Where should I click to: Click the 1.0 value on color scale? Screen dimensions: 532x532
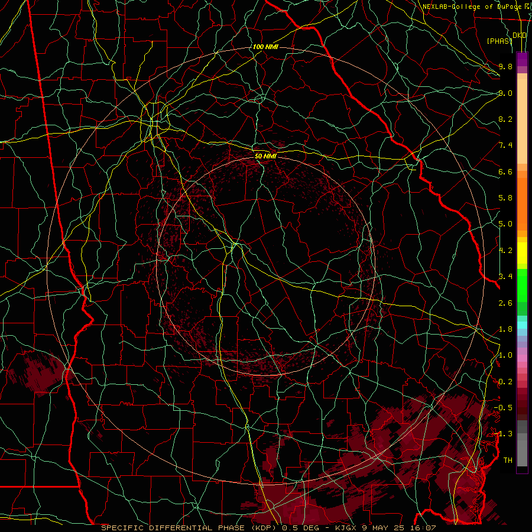coord(505,355)
